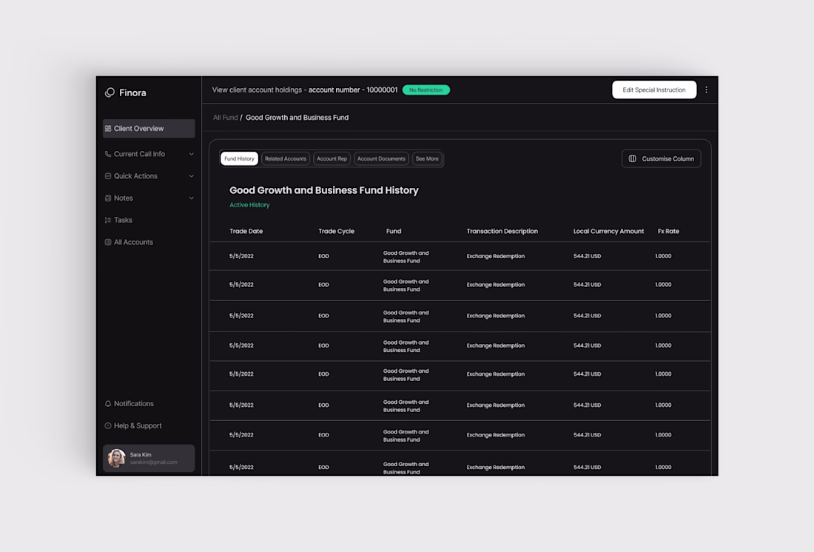
Task: Click Good Growth and Business Fund History heading
Action: pos(324,191)
